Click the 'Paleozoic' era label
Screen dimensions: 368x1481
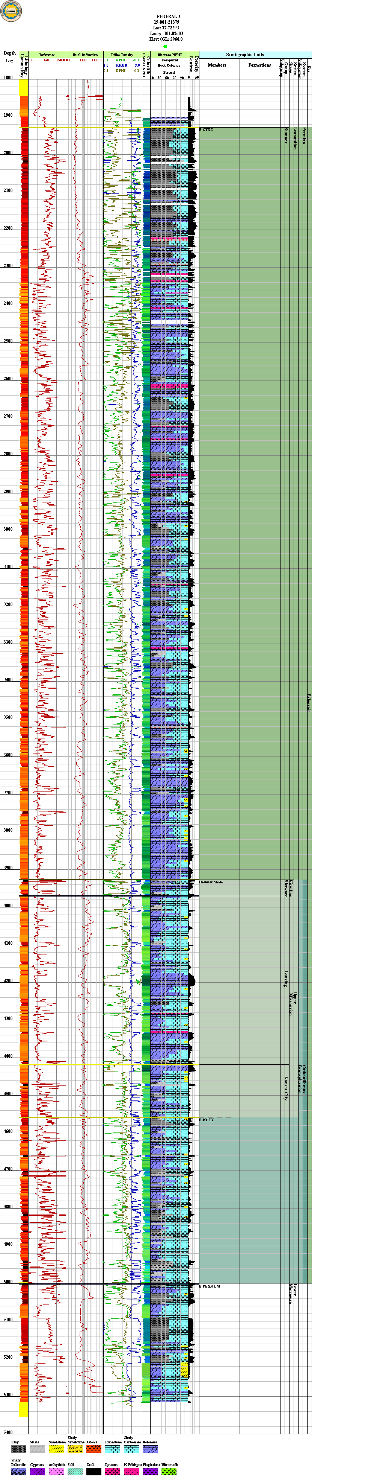pyautogui.click(x=308, y=703)
